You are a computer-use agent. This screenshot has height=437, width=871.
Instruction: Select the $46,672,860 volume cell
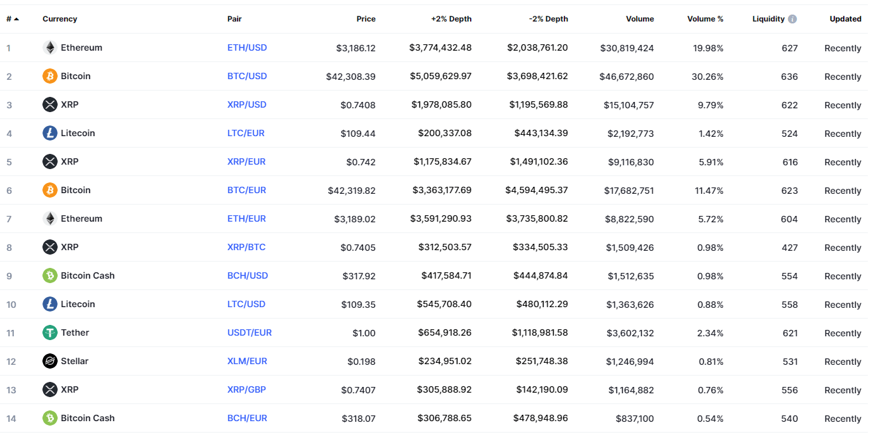(627, 77)
